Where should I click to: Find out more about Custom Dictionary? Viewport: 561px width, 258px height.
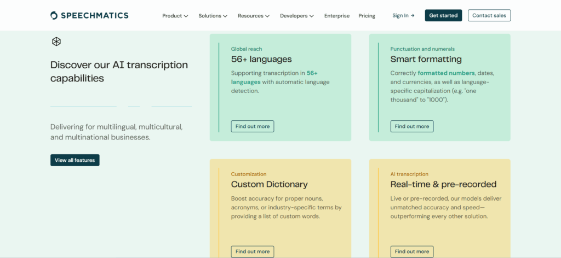(x=252, y=251)
